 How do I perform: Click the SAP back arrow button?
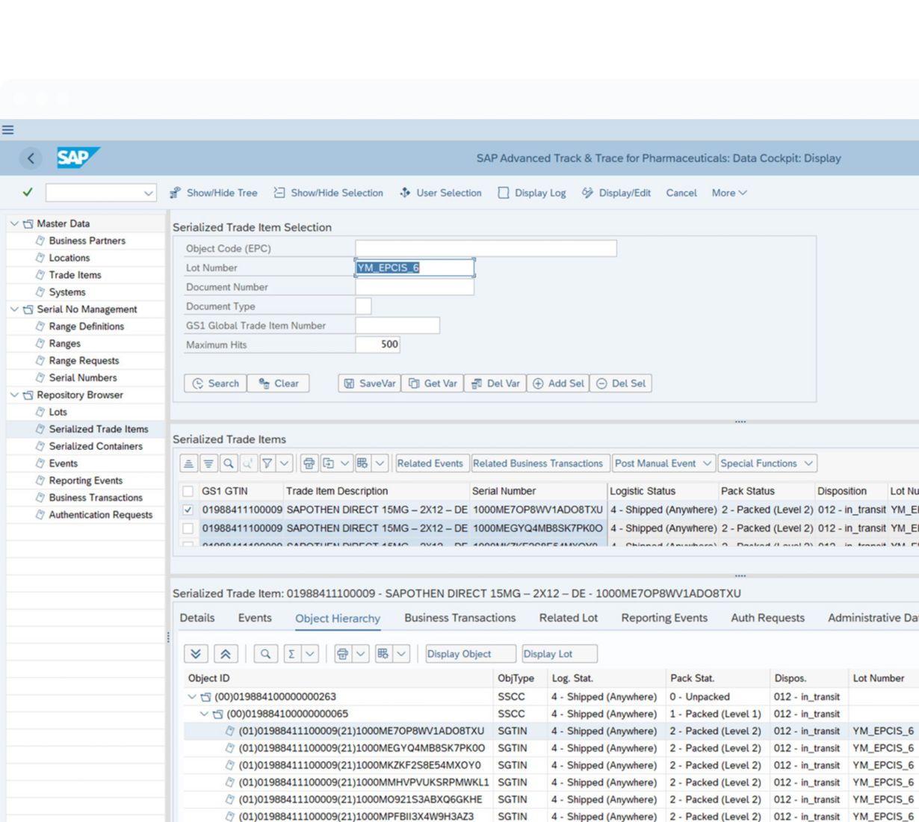coord(31,158)
